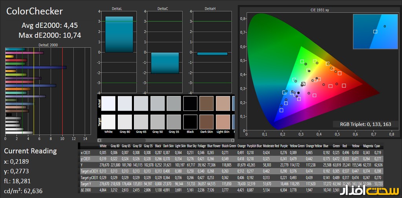Screen dimensions: 402x198
Task: Click the 'Orange Yellow' table column header
Action: 314,146
